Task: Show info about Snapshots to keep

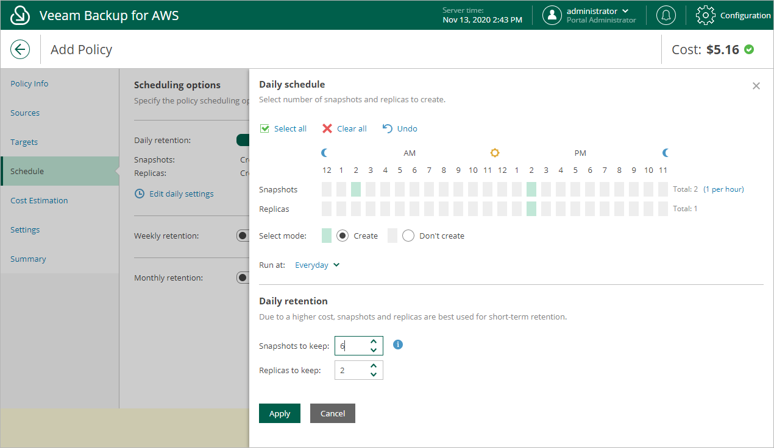Action: (x=398, y=345)
